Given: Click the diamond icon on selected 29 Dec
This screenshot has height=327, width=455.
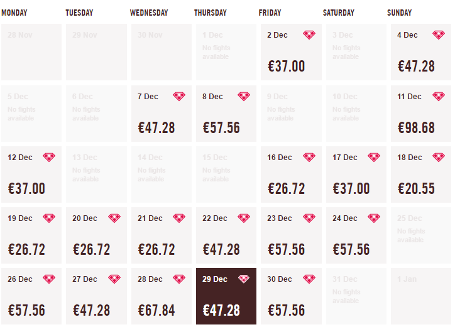Looking at the screenshot, I should pyautogui.click(x=244, y=279).
